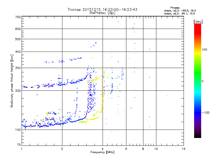The image size is (216, 162).
Task: Click the x-axis tick label '1'
Action: [22, 149]
